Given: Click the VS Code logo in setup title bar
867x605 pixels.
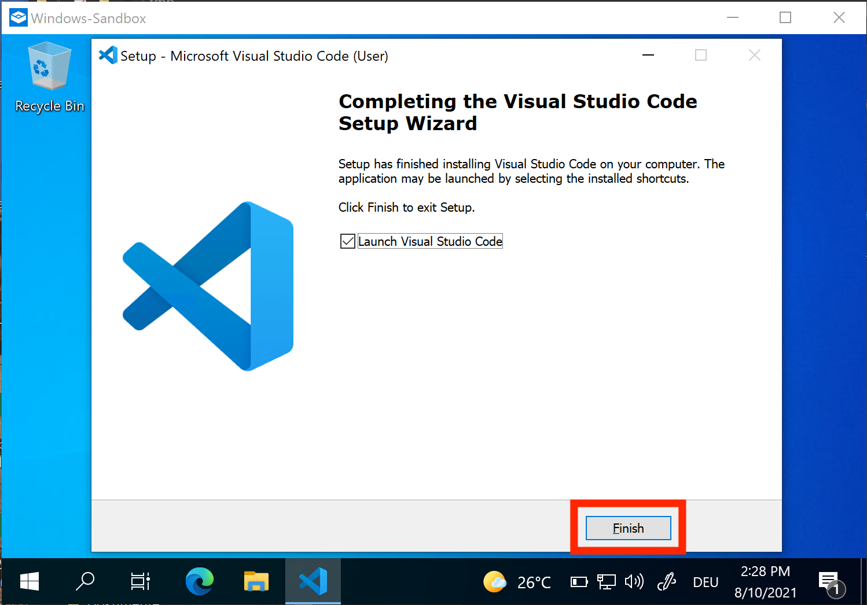Looking at the screenshot, I should click(108, 56).
